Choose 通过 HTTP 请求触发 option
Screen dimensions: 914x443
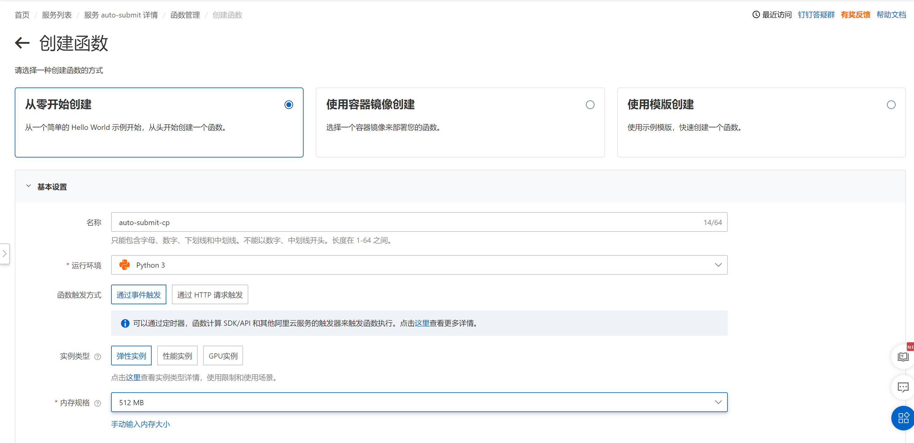tap(210, 295)
